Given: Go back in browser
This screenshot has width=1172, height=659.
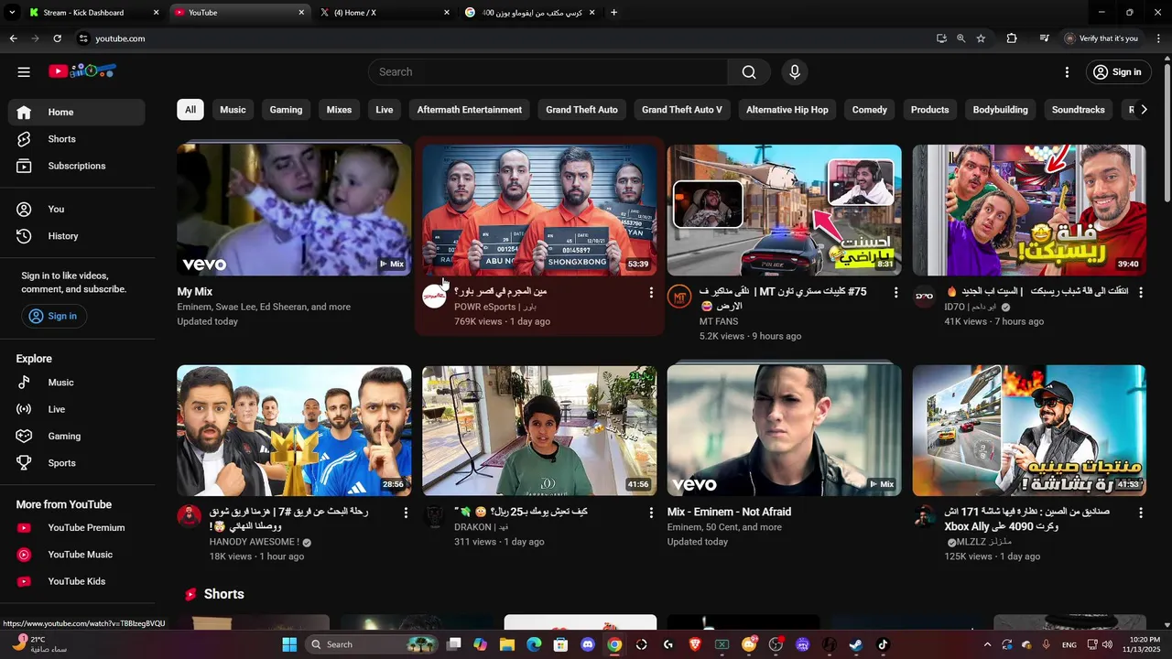Looking at the screenshot, I should pos(13,38).
